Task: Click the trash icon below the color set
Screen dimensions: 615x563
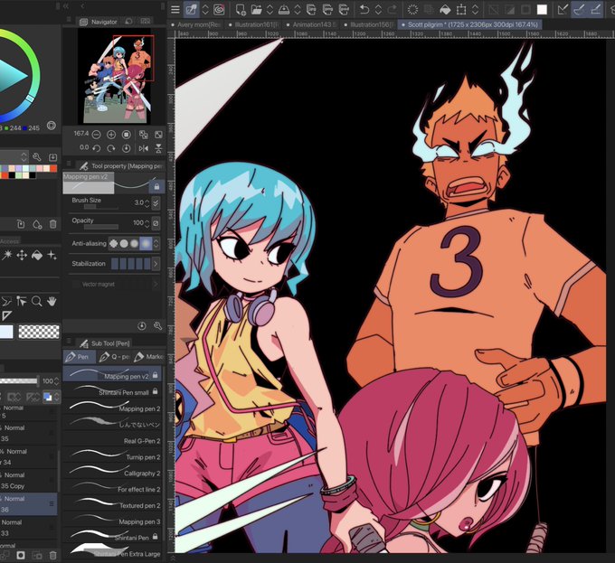Action: tap(53, 224)
